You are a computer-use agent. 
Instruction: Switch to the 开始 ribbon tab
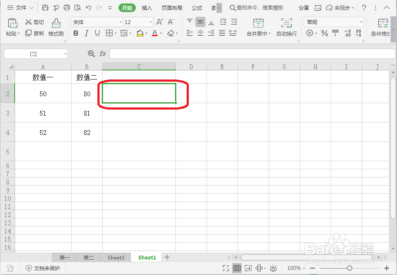[127, 8]
